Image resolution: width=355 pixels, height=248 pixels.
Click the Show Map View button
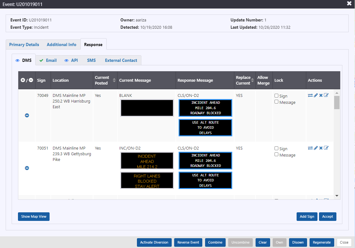click(x=34, y=216)
